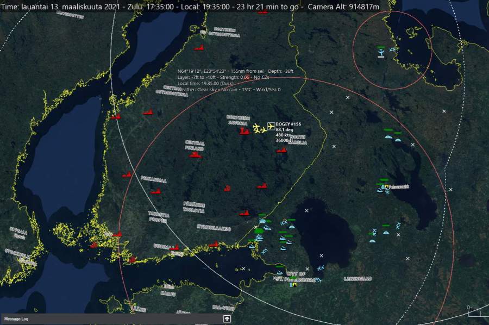Select the red facility under Northern Ostrobothnia label
The height and width of the screenshot is (325, 489).
(x=199, y=48)
